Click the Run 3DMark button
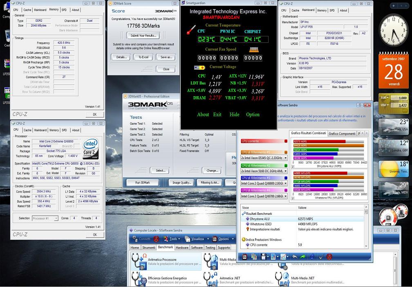The width and height of the screenshot is (412, 287). click(x=142, y=182)
